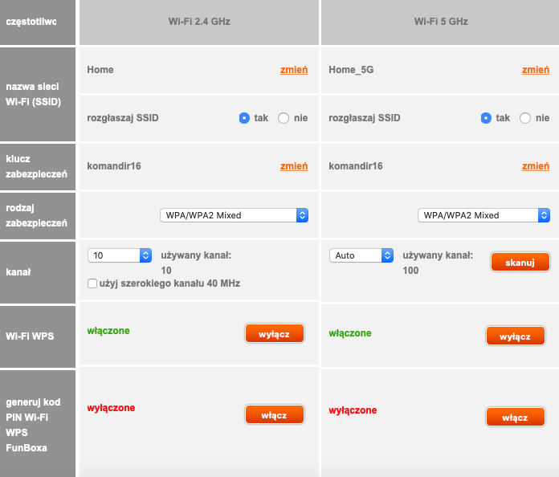Click the Wi-Fi 2.4 GHz column header
Viewport: 559px width, 477px height.
pyautogui.click(x=198, y=22)
